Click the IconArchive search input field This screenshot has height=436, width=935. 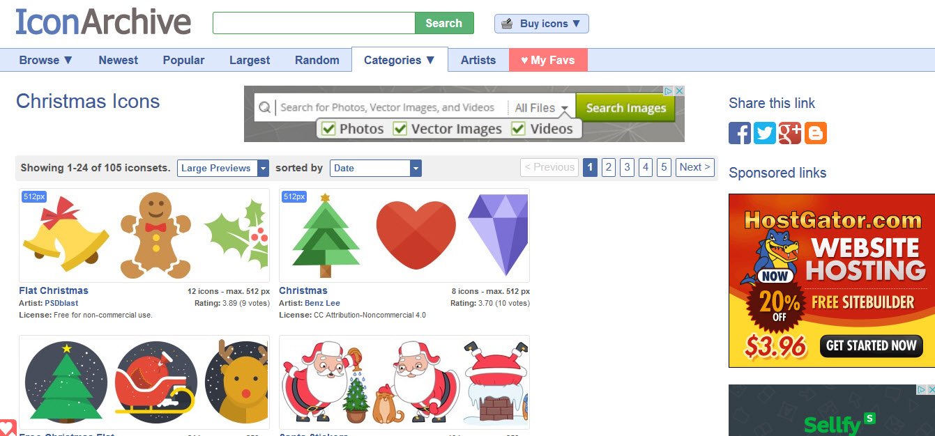pos(314,23)
